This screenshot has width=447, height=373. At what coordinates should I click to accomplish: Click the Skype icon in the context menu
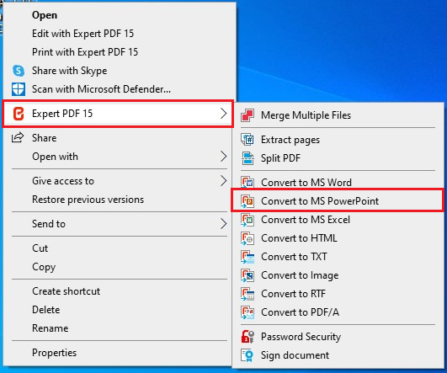(x=19, y=71)
